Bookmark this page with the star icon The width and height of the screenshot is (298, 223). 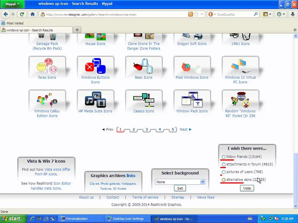pyautogui.click(x=196, y=15)
